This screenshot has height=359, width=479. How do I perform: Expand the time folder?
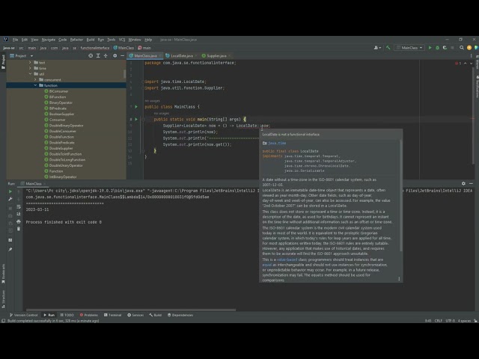click(x=30, y=68)
